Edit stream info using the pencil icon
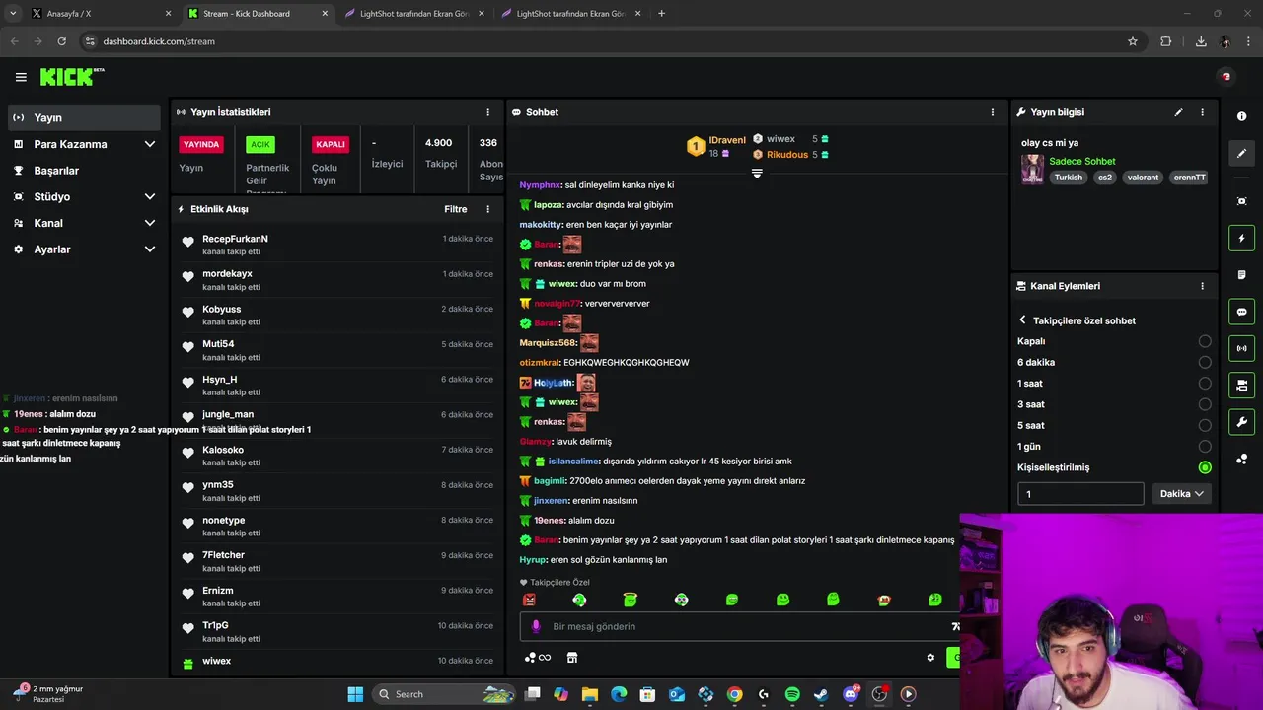 coord(1178,112)
